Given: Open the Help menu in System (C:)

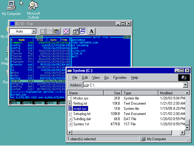Looking at the screenshot, I should 135,78.
